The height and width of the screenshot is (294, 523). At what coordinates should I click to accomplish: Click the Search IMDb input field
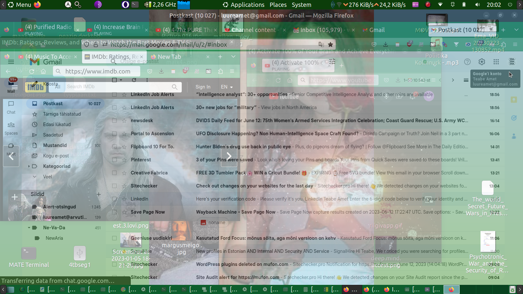(118, 87)
